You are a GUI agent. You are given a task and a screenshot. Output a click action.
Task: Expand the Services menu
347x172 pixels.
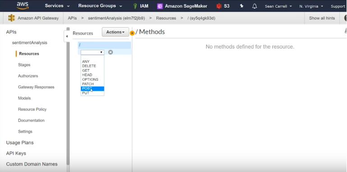pos(57,6)
